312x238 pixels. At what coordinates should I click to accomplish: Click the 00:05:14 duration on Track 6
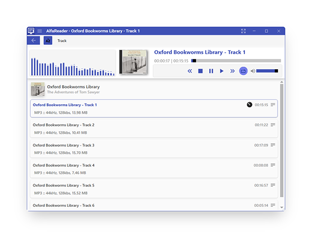tap(261, 205)
